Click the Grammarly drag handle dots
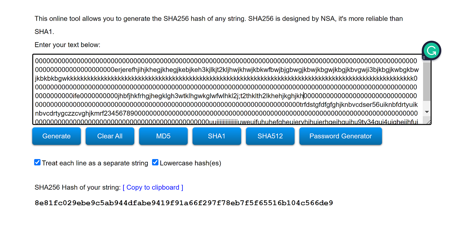Screen dimensions: 462x226 pos(424,57)
